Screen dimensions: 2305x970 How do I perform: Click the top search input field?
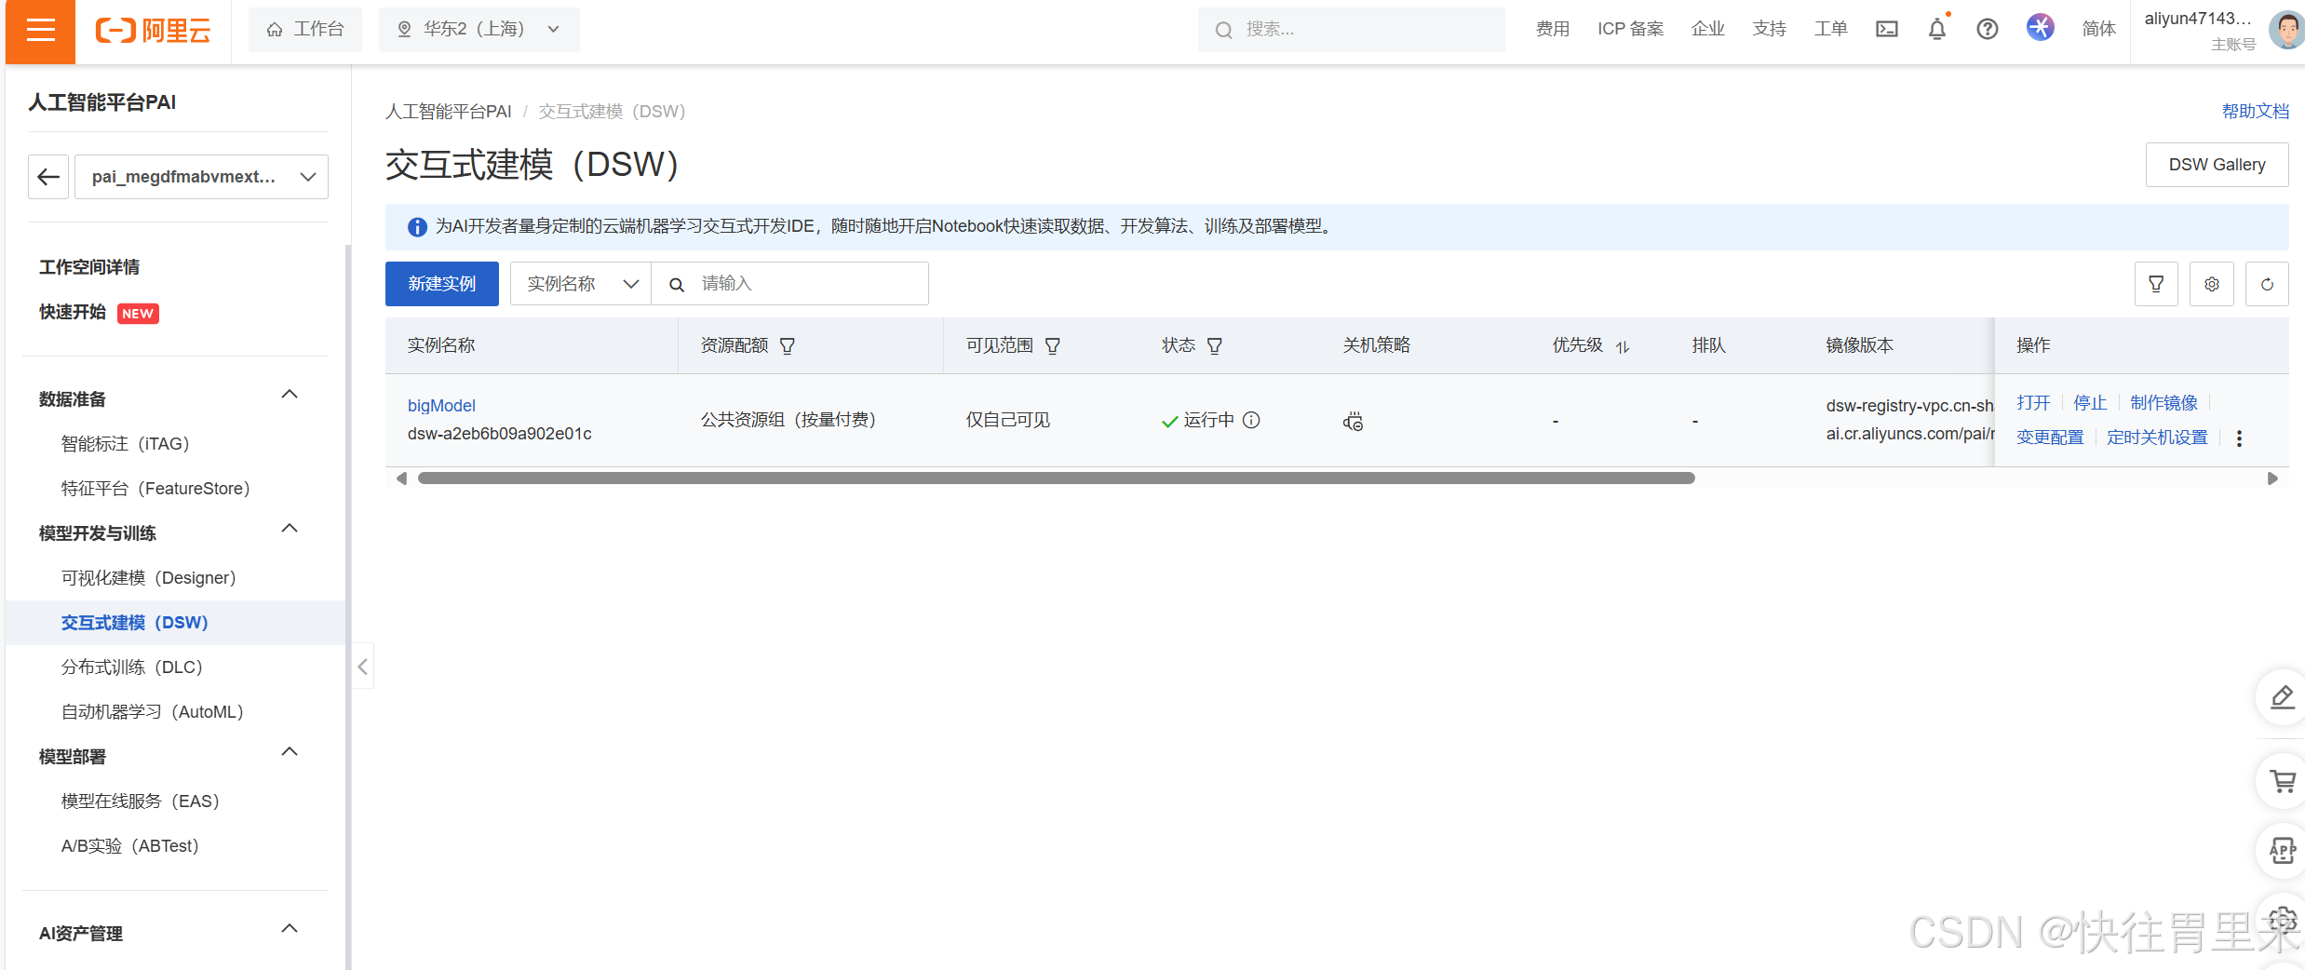point(1350,29)
